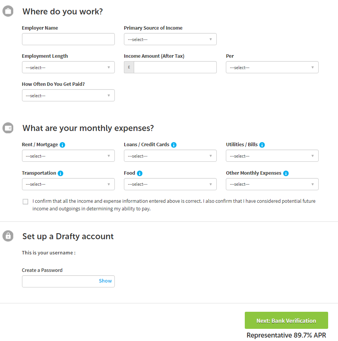Image resolution: width=338 pixels, height=341 pixels.
Task: Open the Per income frequency dropdown
Action: point(272,67)
